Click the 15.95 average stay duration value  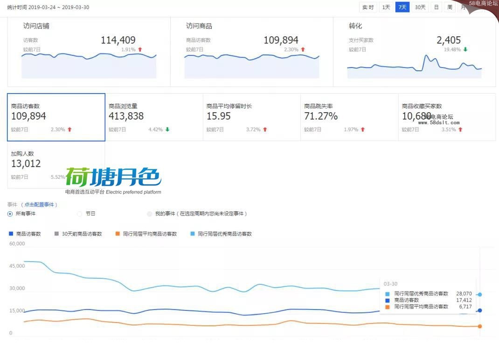219,116
